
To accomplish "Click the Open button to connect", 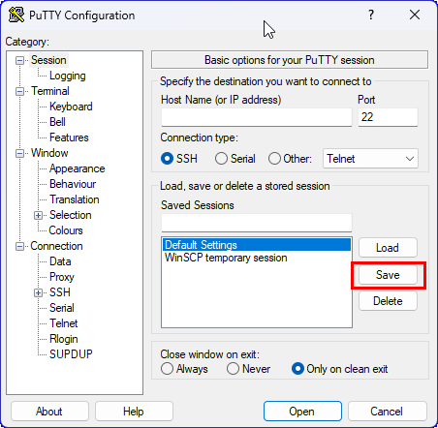I will point(302,412).
